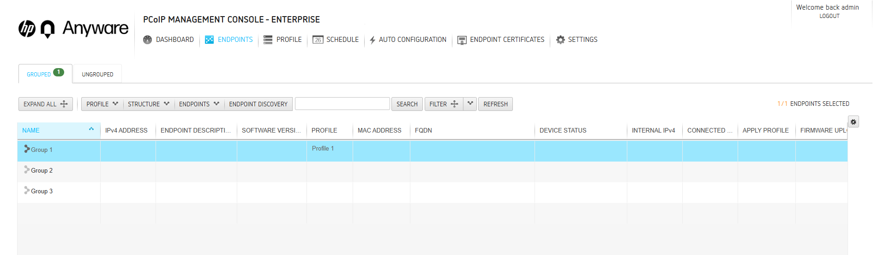Click the Filter button
This screenshot has height=255, width=877.
(444, 104)
